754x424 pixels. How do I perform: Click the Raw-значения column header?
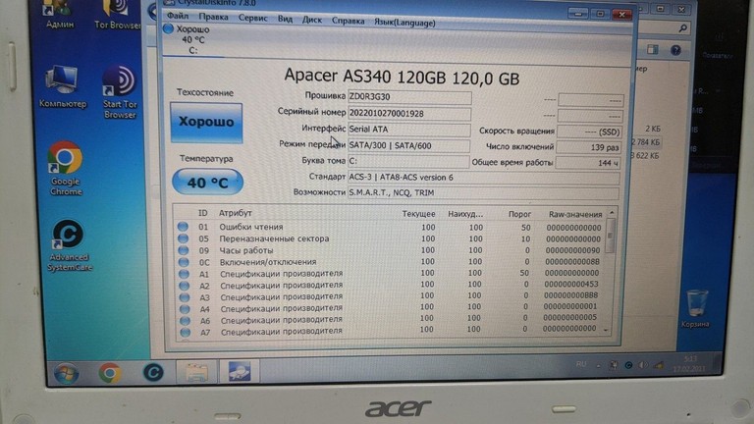point(575,214)
